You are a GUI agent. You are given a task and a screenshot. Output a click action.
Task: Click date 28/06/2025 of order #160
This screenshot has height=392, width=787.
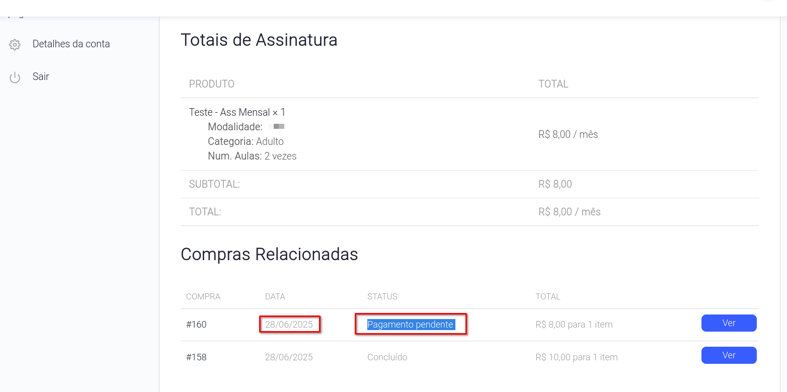click(x=289, y=325)
